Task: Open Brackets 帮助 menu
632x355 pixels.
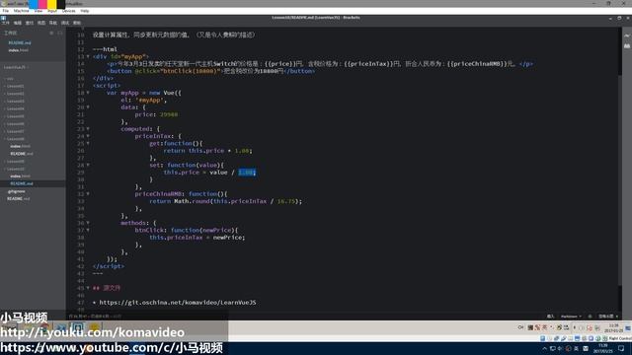Action: (x=77, y=23)
